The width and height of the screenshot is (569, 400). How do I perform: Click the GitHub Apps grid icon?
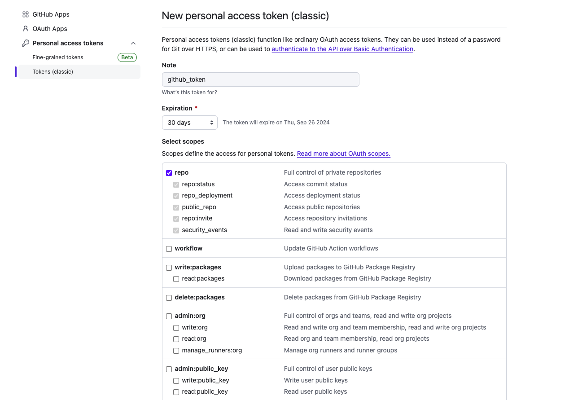pos(26,14)
